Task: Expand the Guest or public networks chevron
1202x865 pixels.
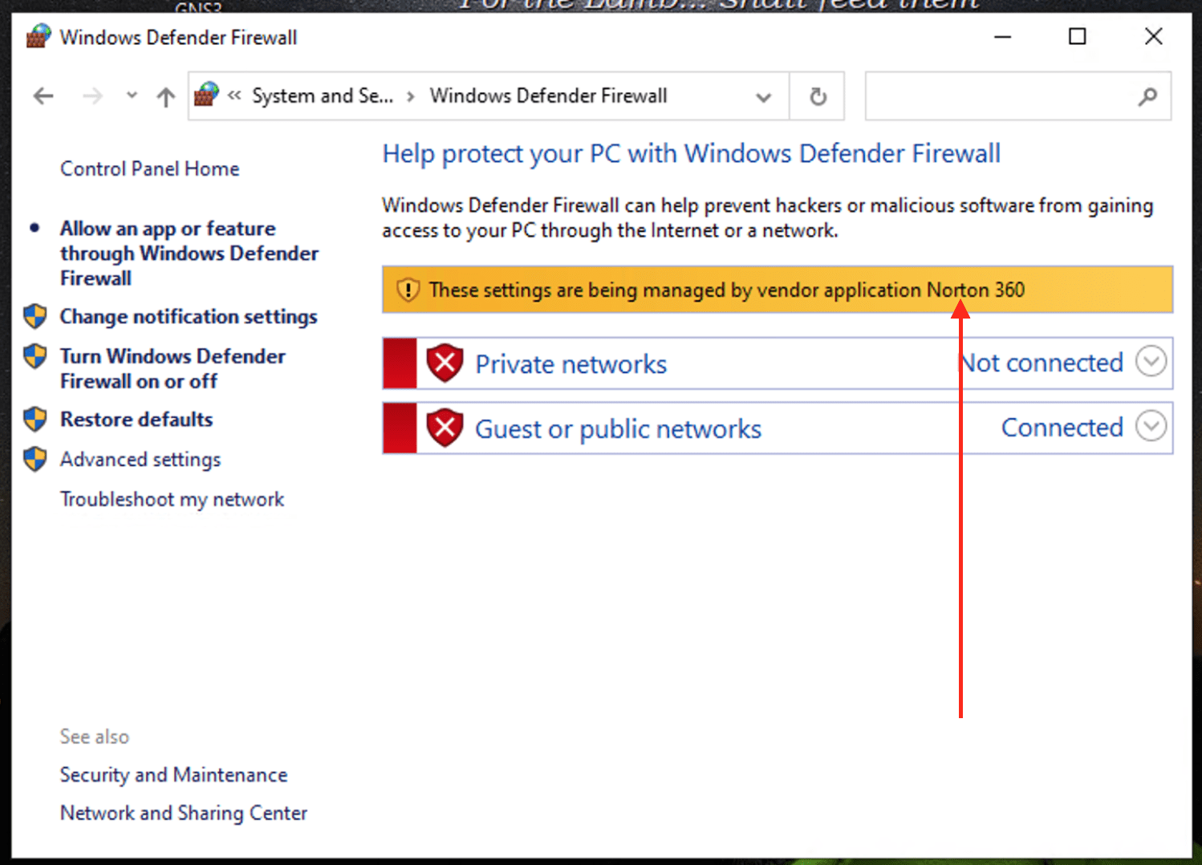Action: (x=1151, y=426)
